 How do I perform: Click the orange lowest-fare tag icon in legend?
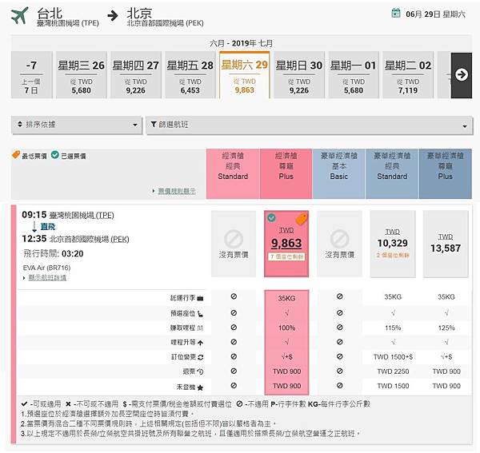pyautogui.click(x=16, y=155)
